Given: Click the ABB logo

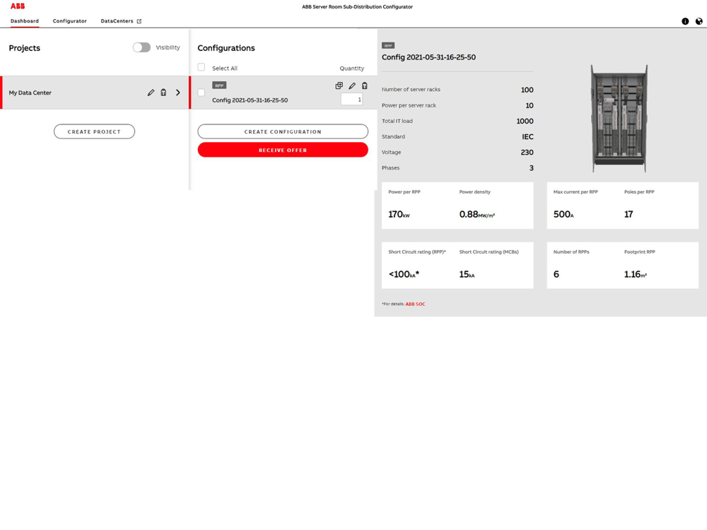Looking at the screenshot, I should (x=18, y=6).
